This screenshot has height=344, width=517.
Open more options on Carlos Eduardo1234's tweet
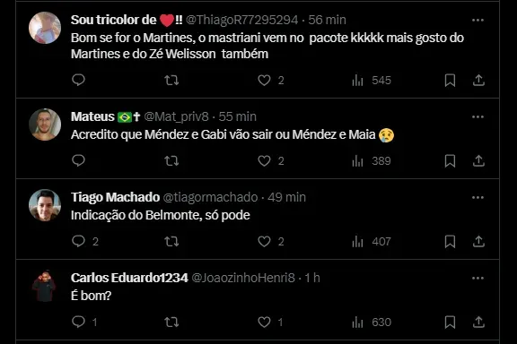click(478, 279)
